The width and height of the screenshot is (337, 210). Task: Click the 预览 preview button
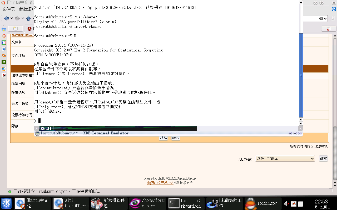pyautogui.click(x=163, y=138)
